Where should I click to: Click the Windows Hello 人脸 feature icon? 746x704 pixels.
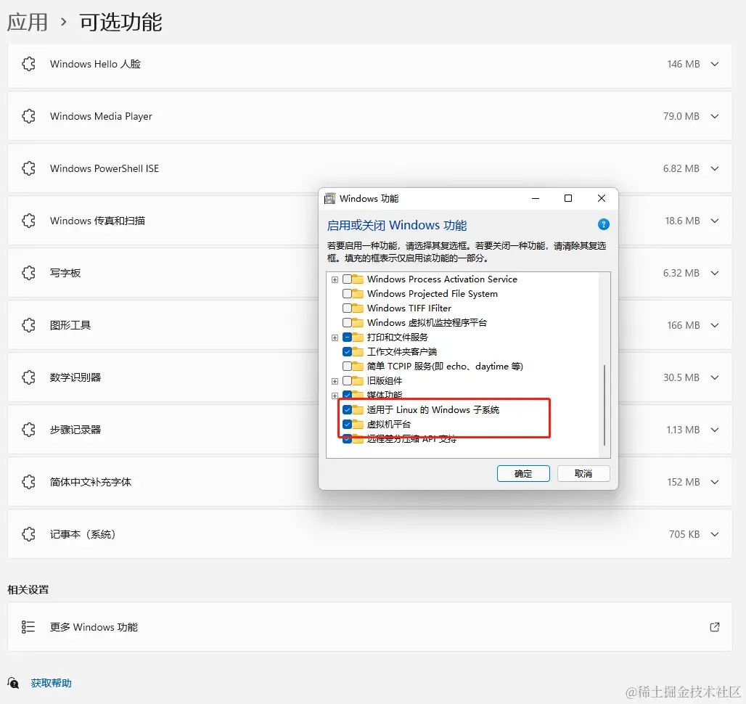(x=28, y=64)
